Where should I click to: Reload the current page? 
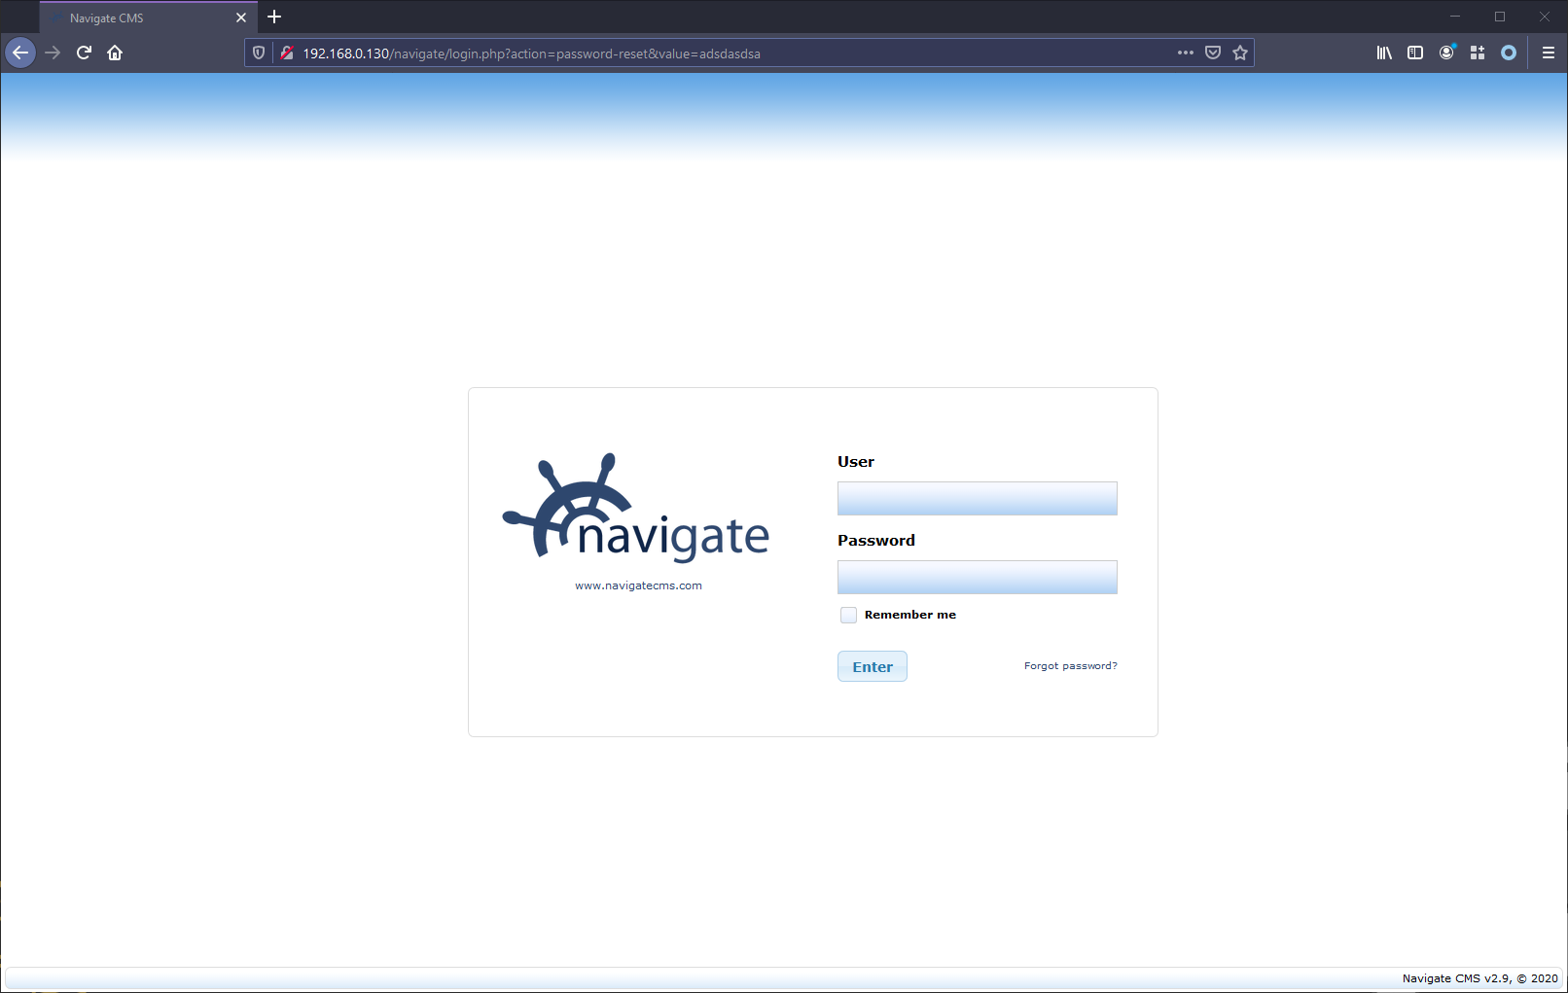(84, 53)
